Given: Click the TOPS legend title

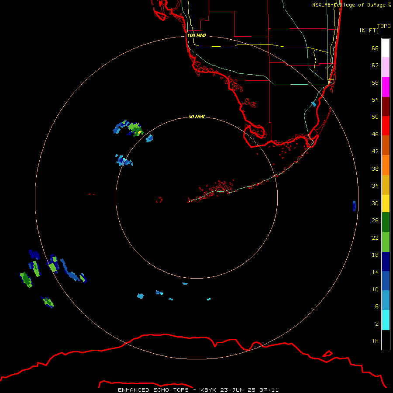Looking at the screenshot, I should click(384, 26).
